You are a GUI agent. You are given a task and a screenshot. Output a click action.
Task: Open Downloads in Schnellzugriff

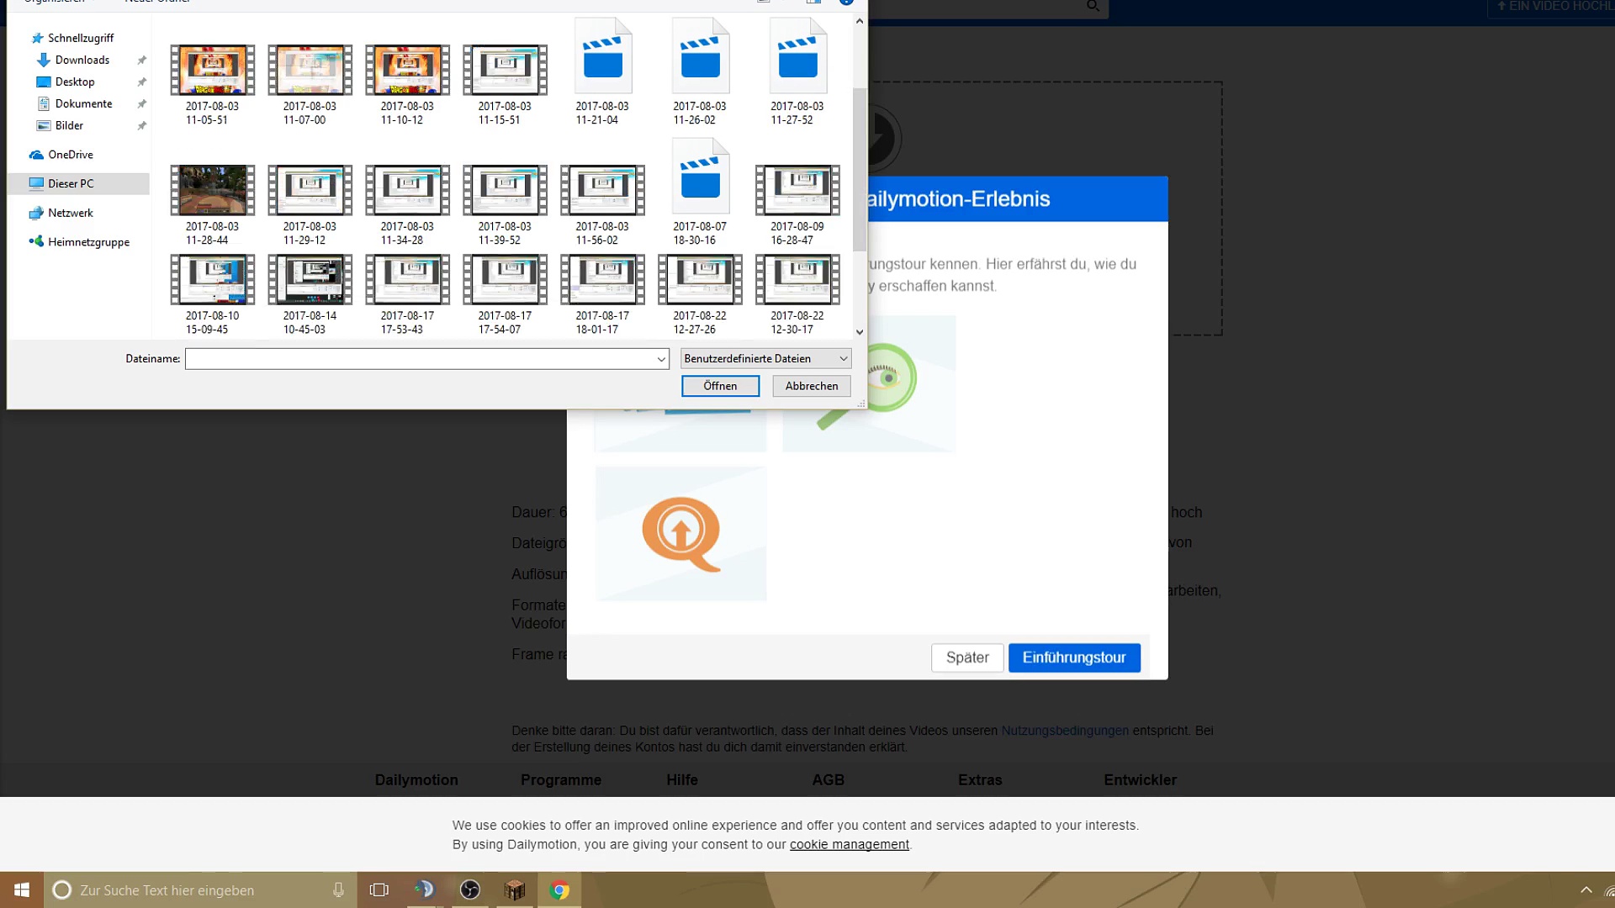click(82, 60)
